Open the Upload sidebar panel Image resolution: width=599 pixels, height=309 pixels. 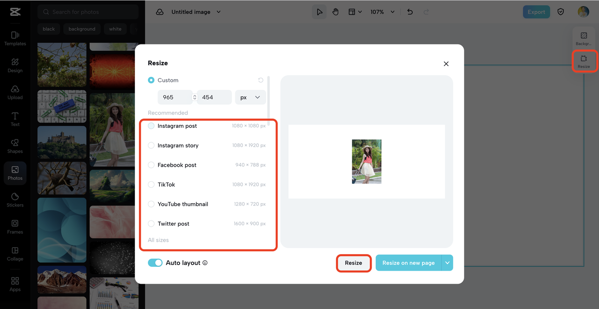[x=15, y=92]
